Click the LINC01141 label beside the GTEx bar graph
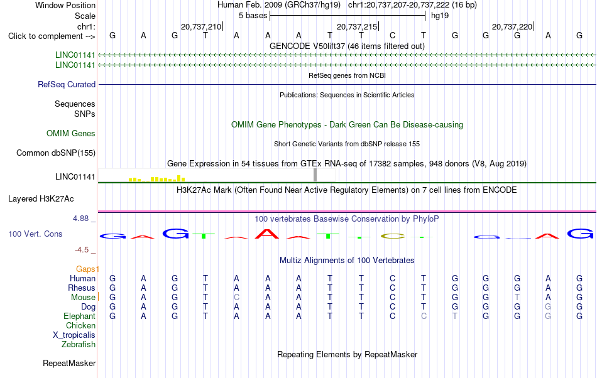The width and height of the screenshot is (597, 378). point(75,177)
